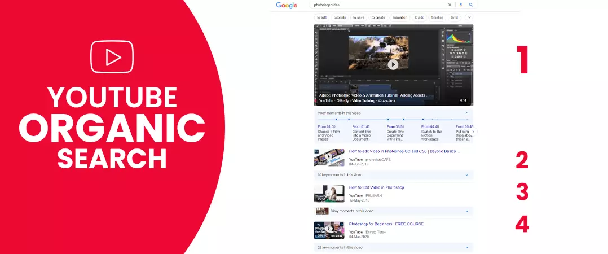Jump to key moment 'From 04:40'
The width and height of the screenshot is (608, 254).
[430, 127]
